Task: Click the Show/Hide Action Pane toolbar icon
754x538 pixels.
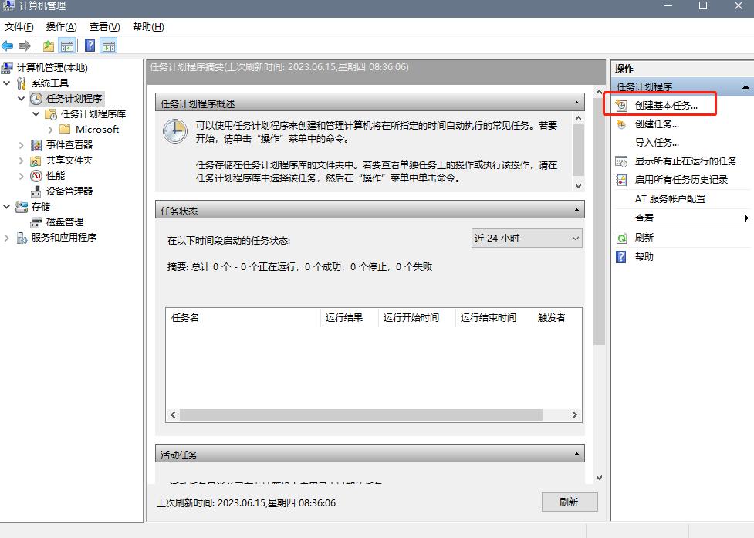Action: click(108, 45)
